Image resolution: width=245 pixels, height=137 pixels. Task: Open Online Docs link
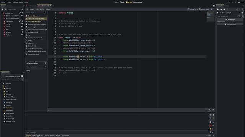(192, 9)
